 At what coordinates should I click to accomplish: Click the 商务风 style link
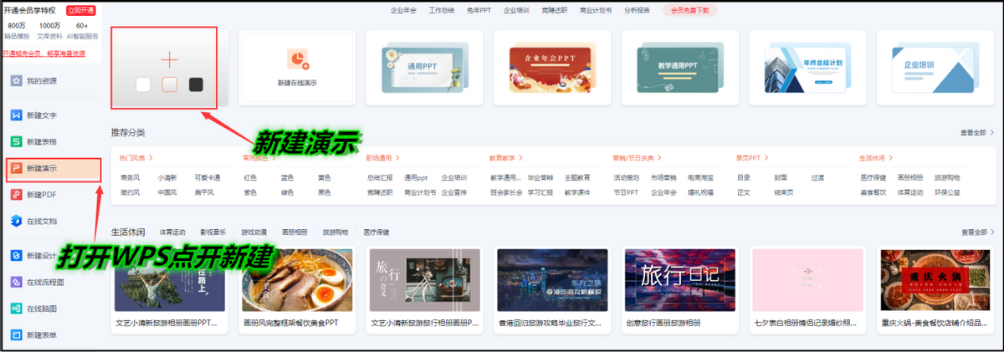click(x=130, y=177)
